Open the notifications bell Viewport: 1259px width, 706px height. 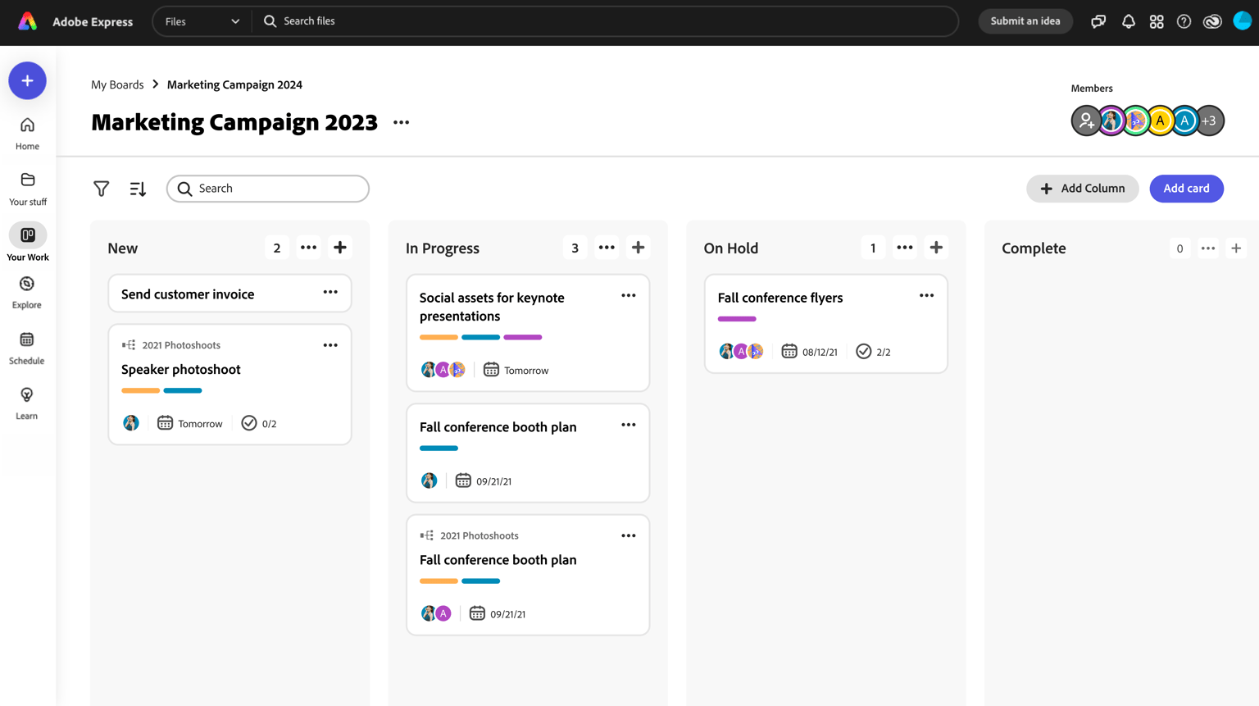click(1129, 21)
